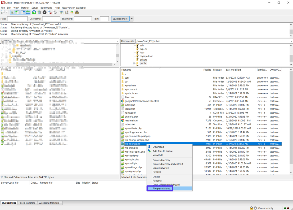Toggle the message log display
This screenshot has width=293, height=210.
point(13,12)
